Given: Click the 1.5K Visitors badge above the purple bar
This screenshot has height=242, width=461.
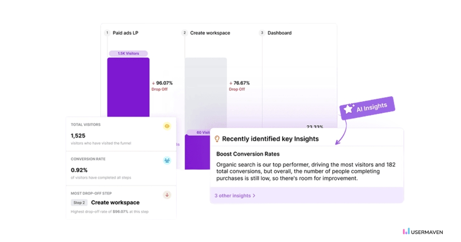Looking at the screenshot, I should tap(128, 53).
